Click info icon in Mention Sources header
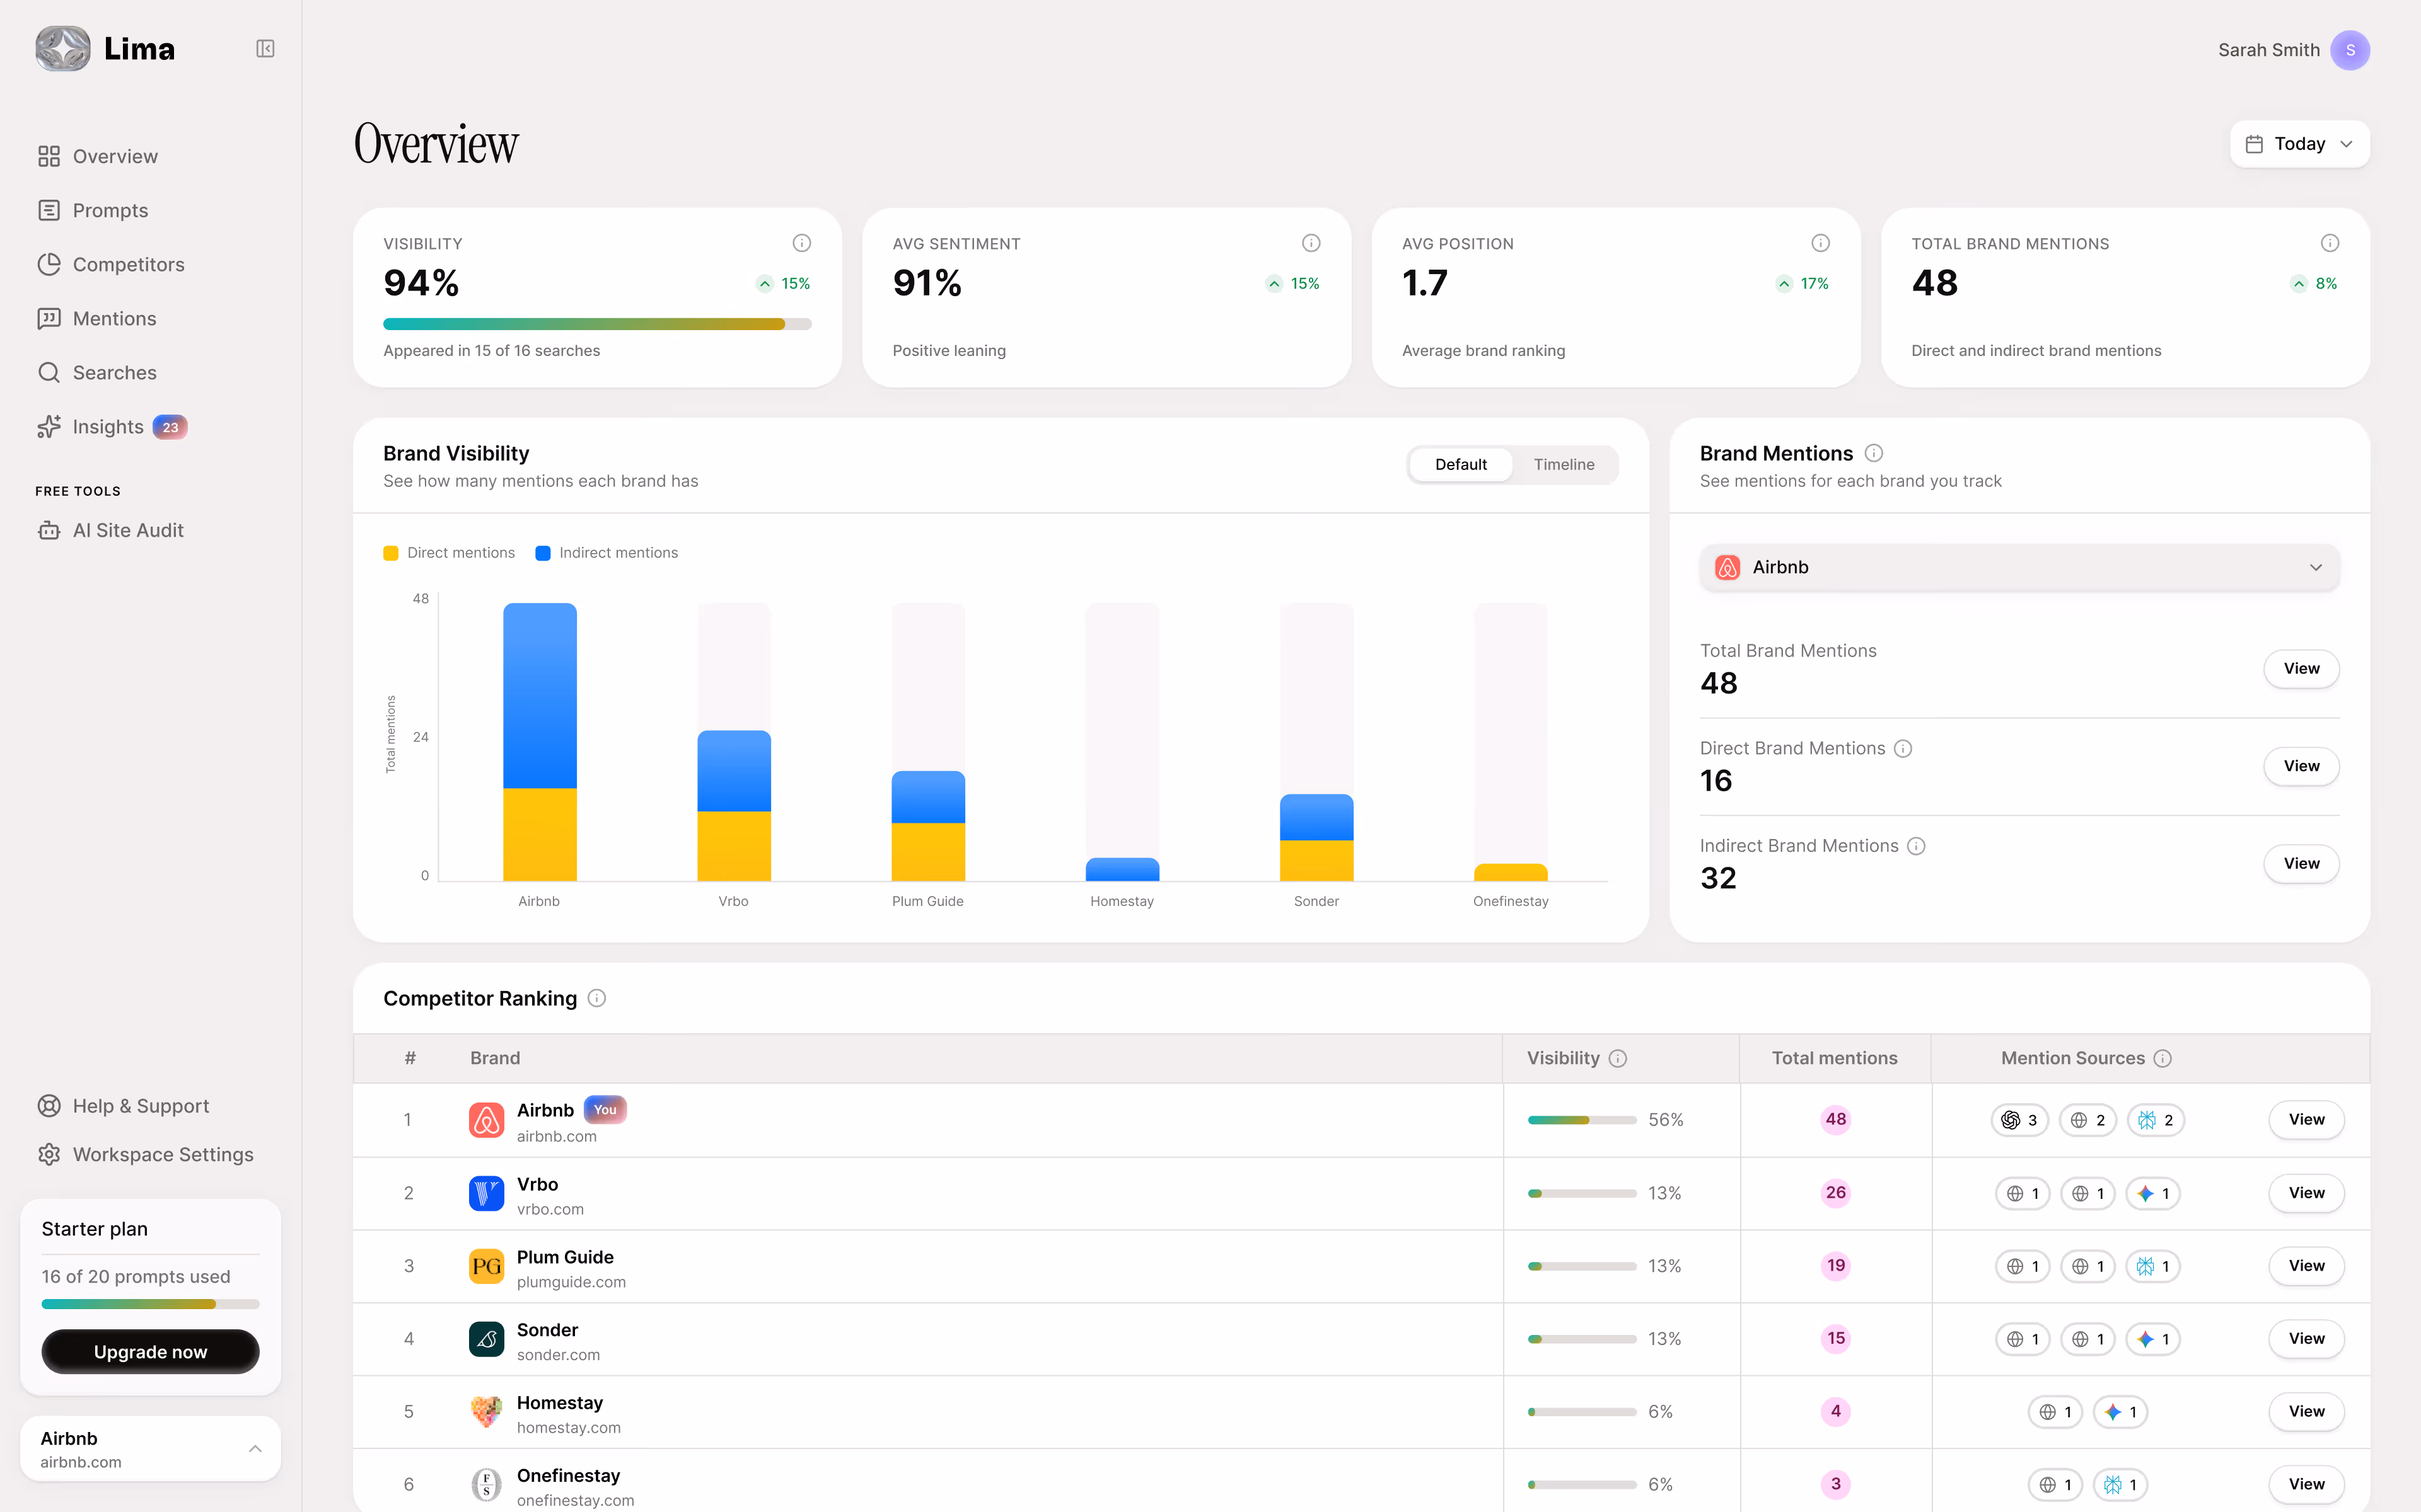 point(2162,1058)
